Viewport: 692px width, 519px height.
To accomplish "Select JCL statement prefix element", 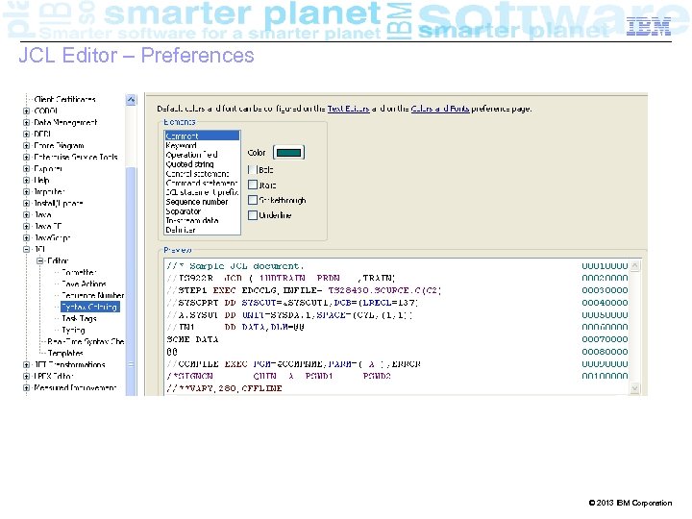I will [202, 192].
